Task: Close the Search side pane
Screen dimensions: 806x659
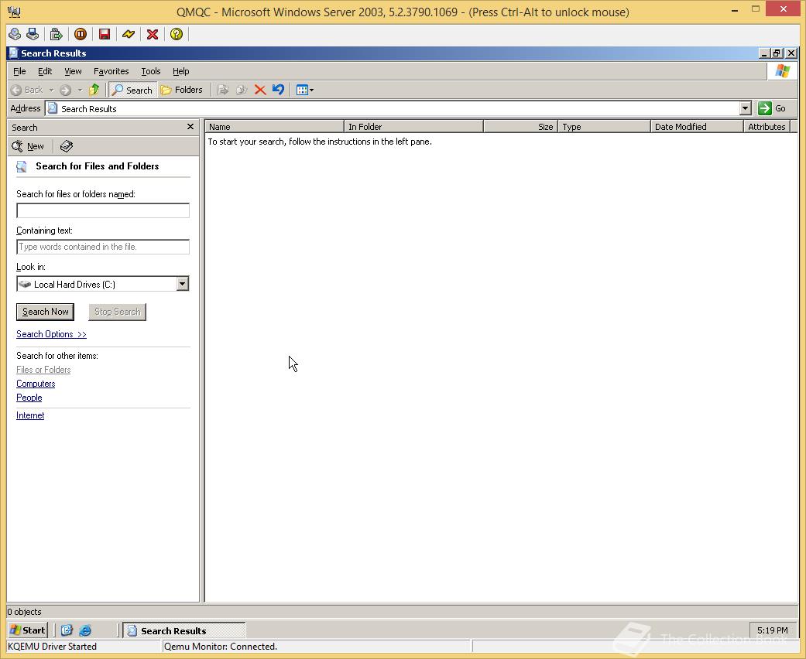Action: pyautogui.click(x=190, y=127)
